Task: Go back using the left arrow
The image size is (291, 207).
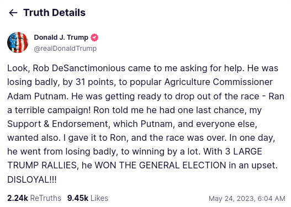Action: [x=13, y=13]
